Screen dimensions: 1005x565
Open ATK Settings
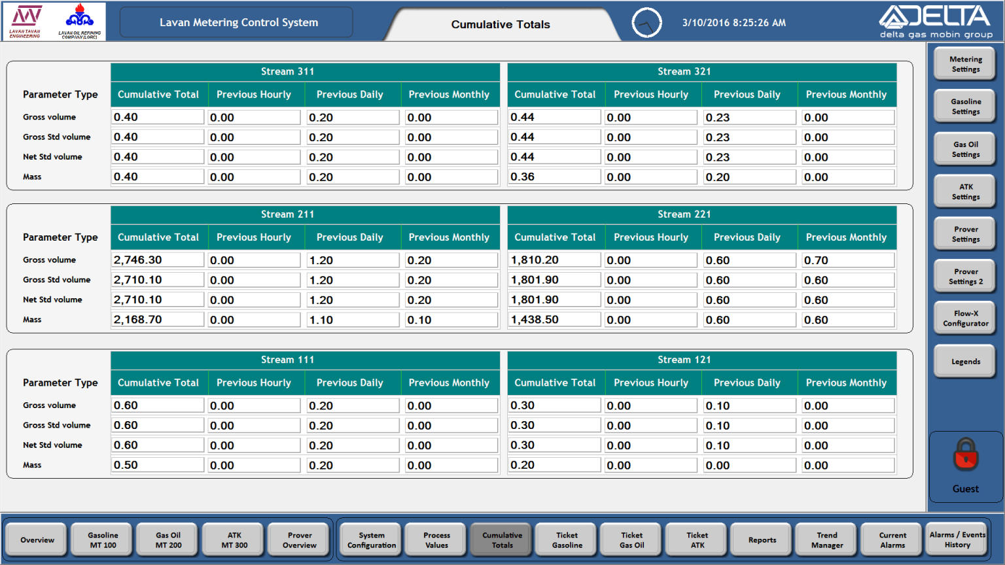pyautogui.click(x=964, y=191)
